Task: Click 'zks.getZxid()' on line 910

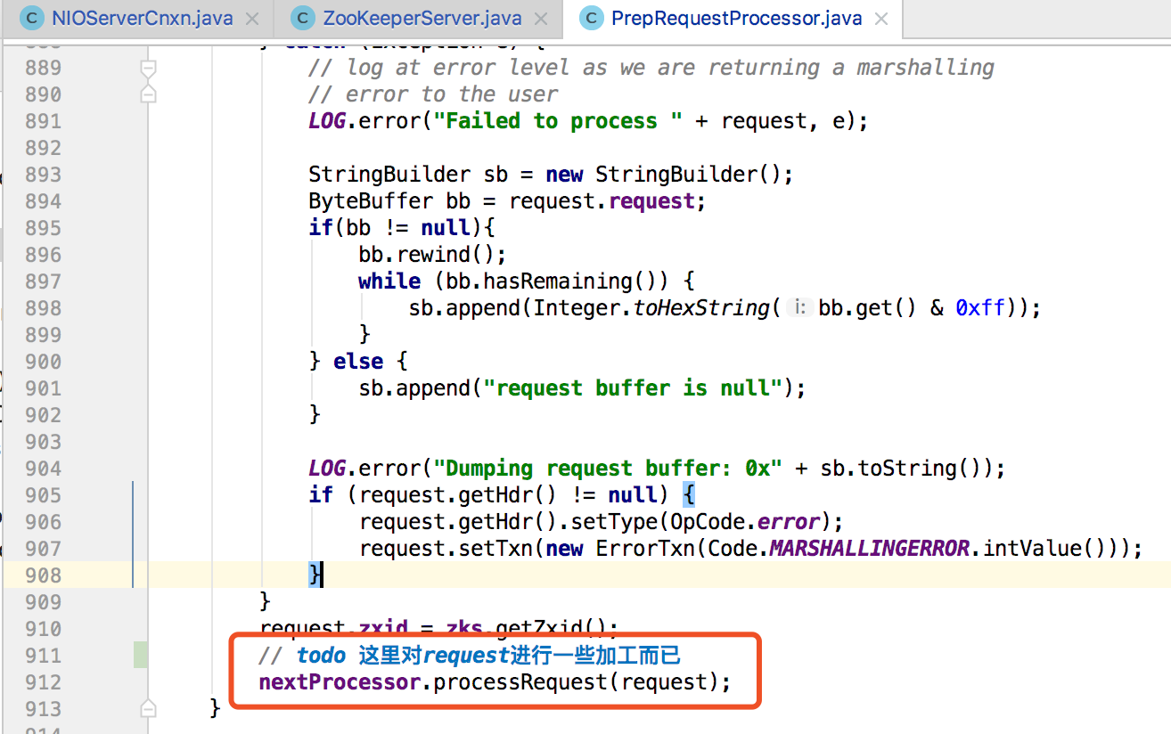Action: point(525,629)
